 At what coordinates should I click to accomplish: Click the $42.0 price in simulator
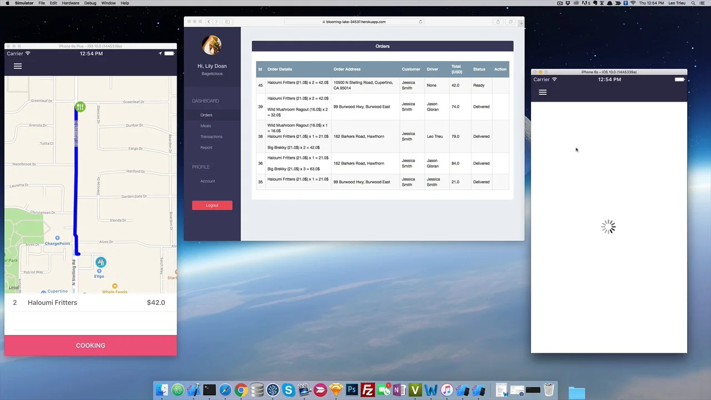coord(156,303)
